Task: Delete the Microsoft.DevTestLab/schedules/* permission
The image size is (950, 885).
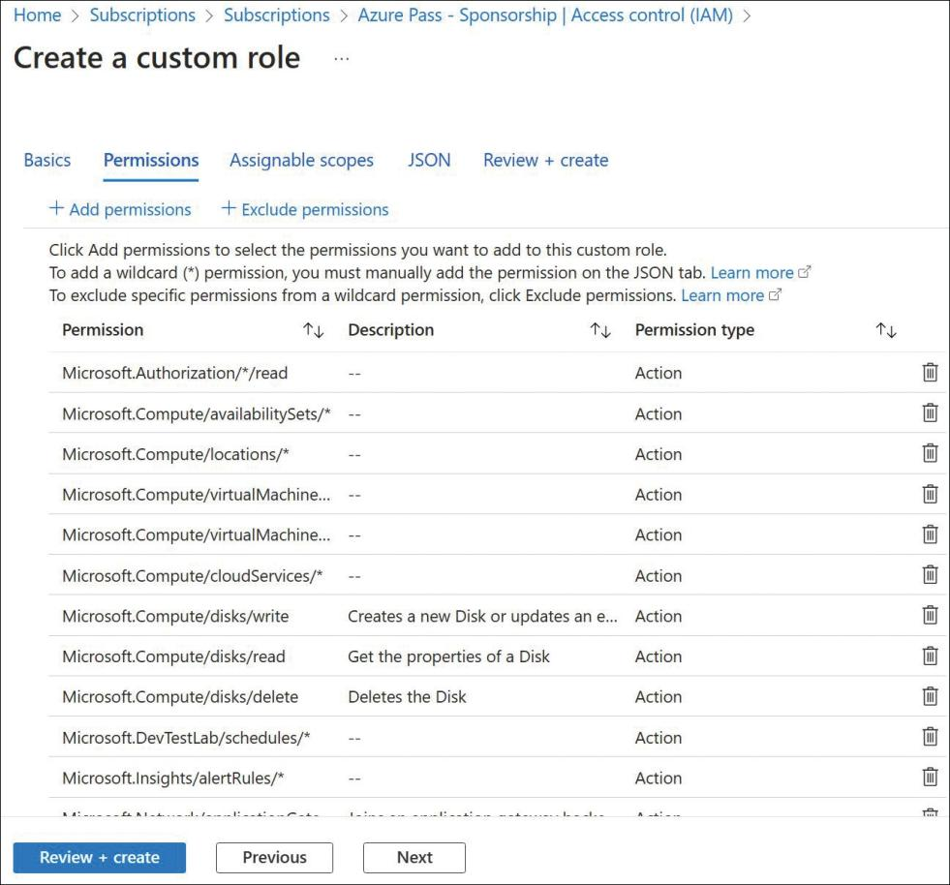Action: coord(930,737)
